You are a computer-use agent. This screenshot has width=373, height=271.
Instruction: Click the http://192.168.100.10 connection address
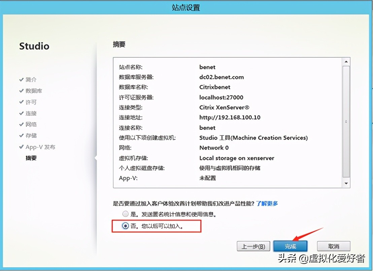point(230,117)
